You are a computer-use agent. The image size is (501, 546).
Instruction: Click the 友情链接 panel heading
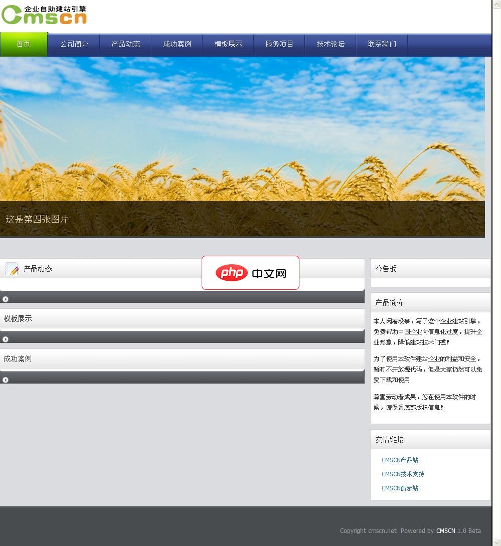click(390, 439)
